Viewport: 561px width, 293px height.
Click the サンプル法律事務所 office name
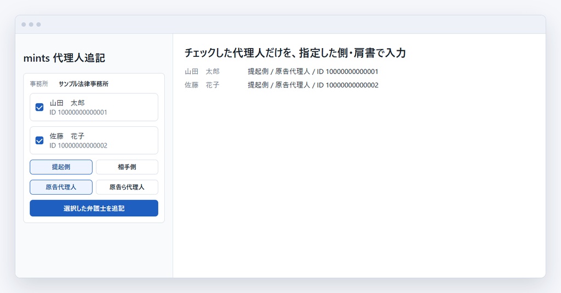(83, 84)
